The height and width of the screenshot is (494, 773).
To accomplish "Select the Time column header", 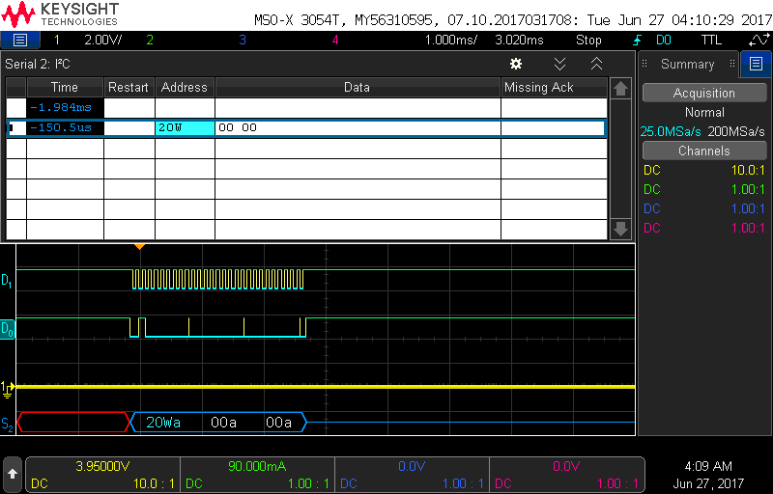I will pos(65,87).
